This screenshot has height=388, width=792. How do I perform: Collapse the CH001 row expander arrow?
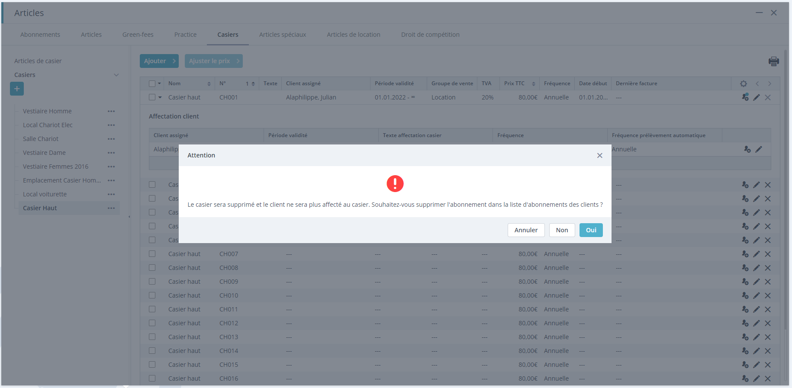coord(160,97)
